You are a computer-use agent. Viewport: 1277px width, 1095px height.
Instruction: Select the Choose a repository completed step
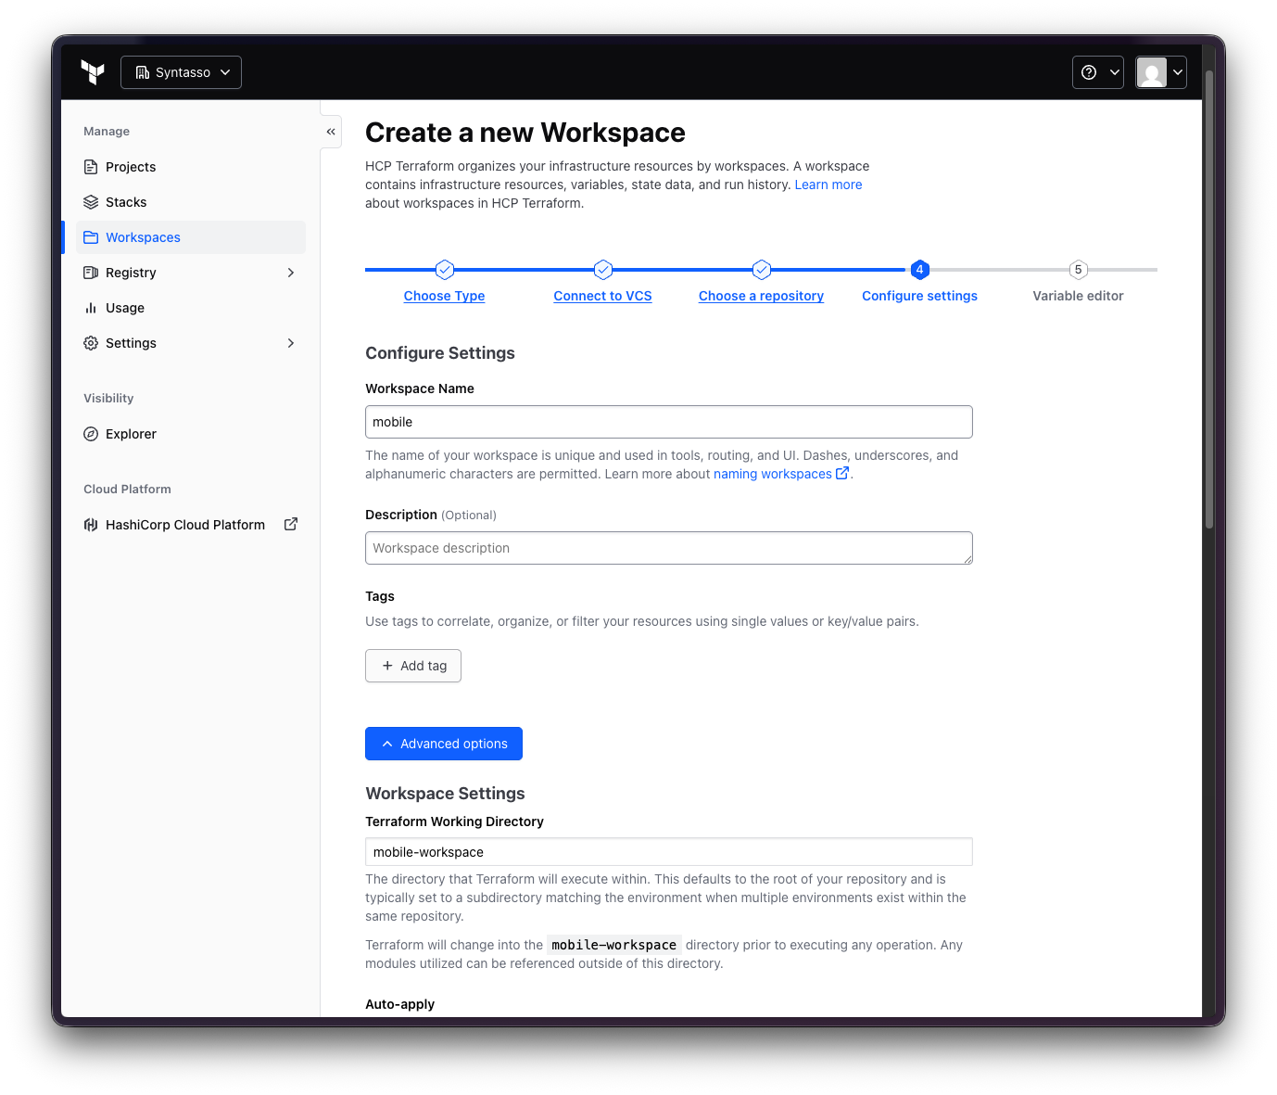pos(761,269)
